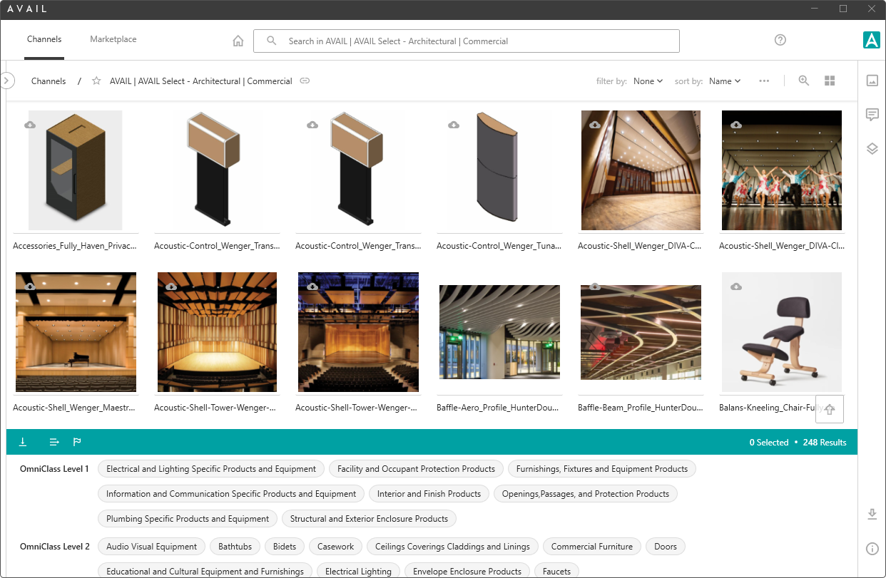
Task: Toggle the Interior and Finish Products tag
Action: [x=429, y=494]
